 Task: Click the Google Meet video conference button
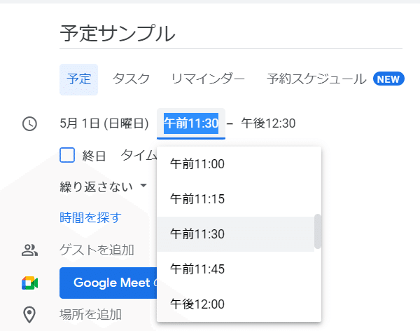(108, 283)
